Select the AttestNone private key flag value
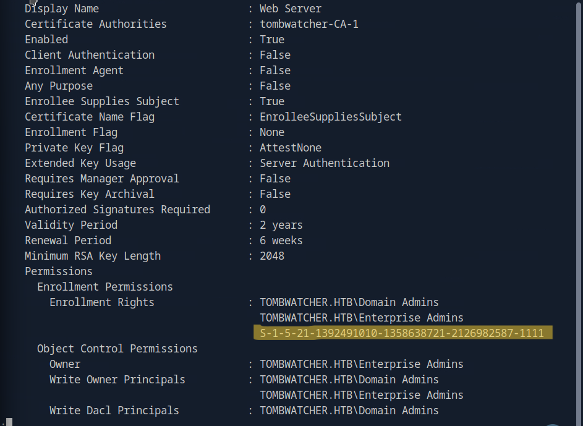The image size is (583, 426). point(290,148)
